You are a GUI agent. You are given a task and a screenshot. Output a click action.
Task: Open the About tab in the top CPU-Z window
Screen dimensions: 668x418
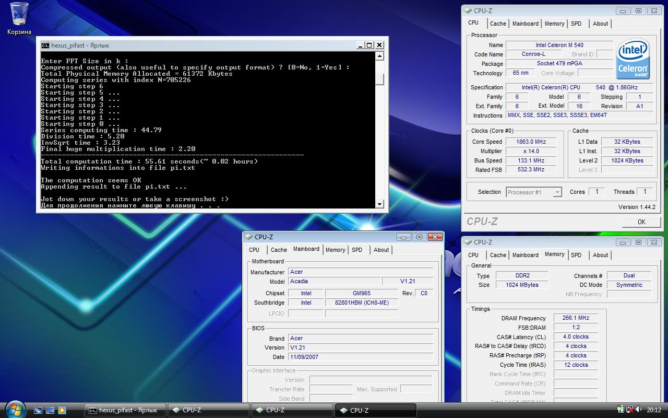pyautogui.click(x=600, y=24)
